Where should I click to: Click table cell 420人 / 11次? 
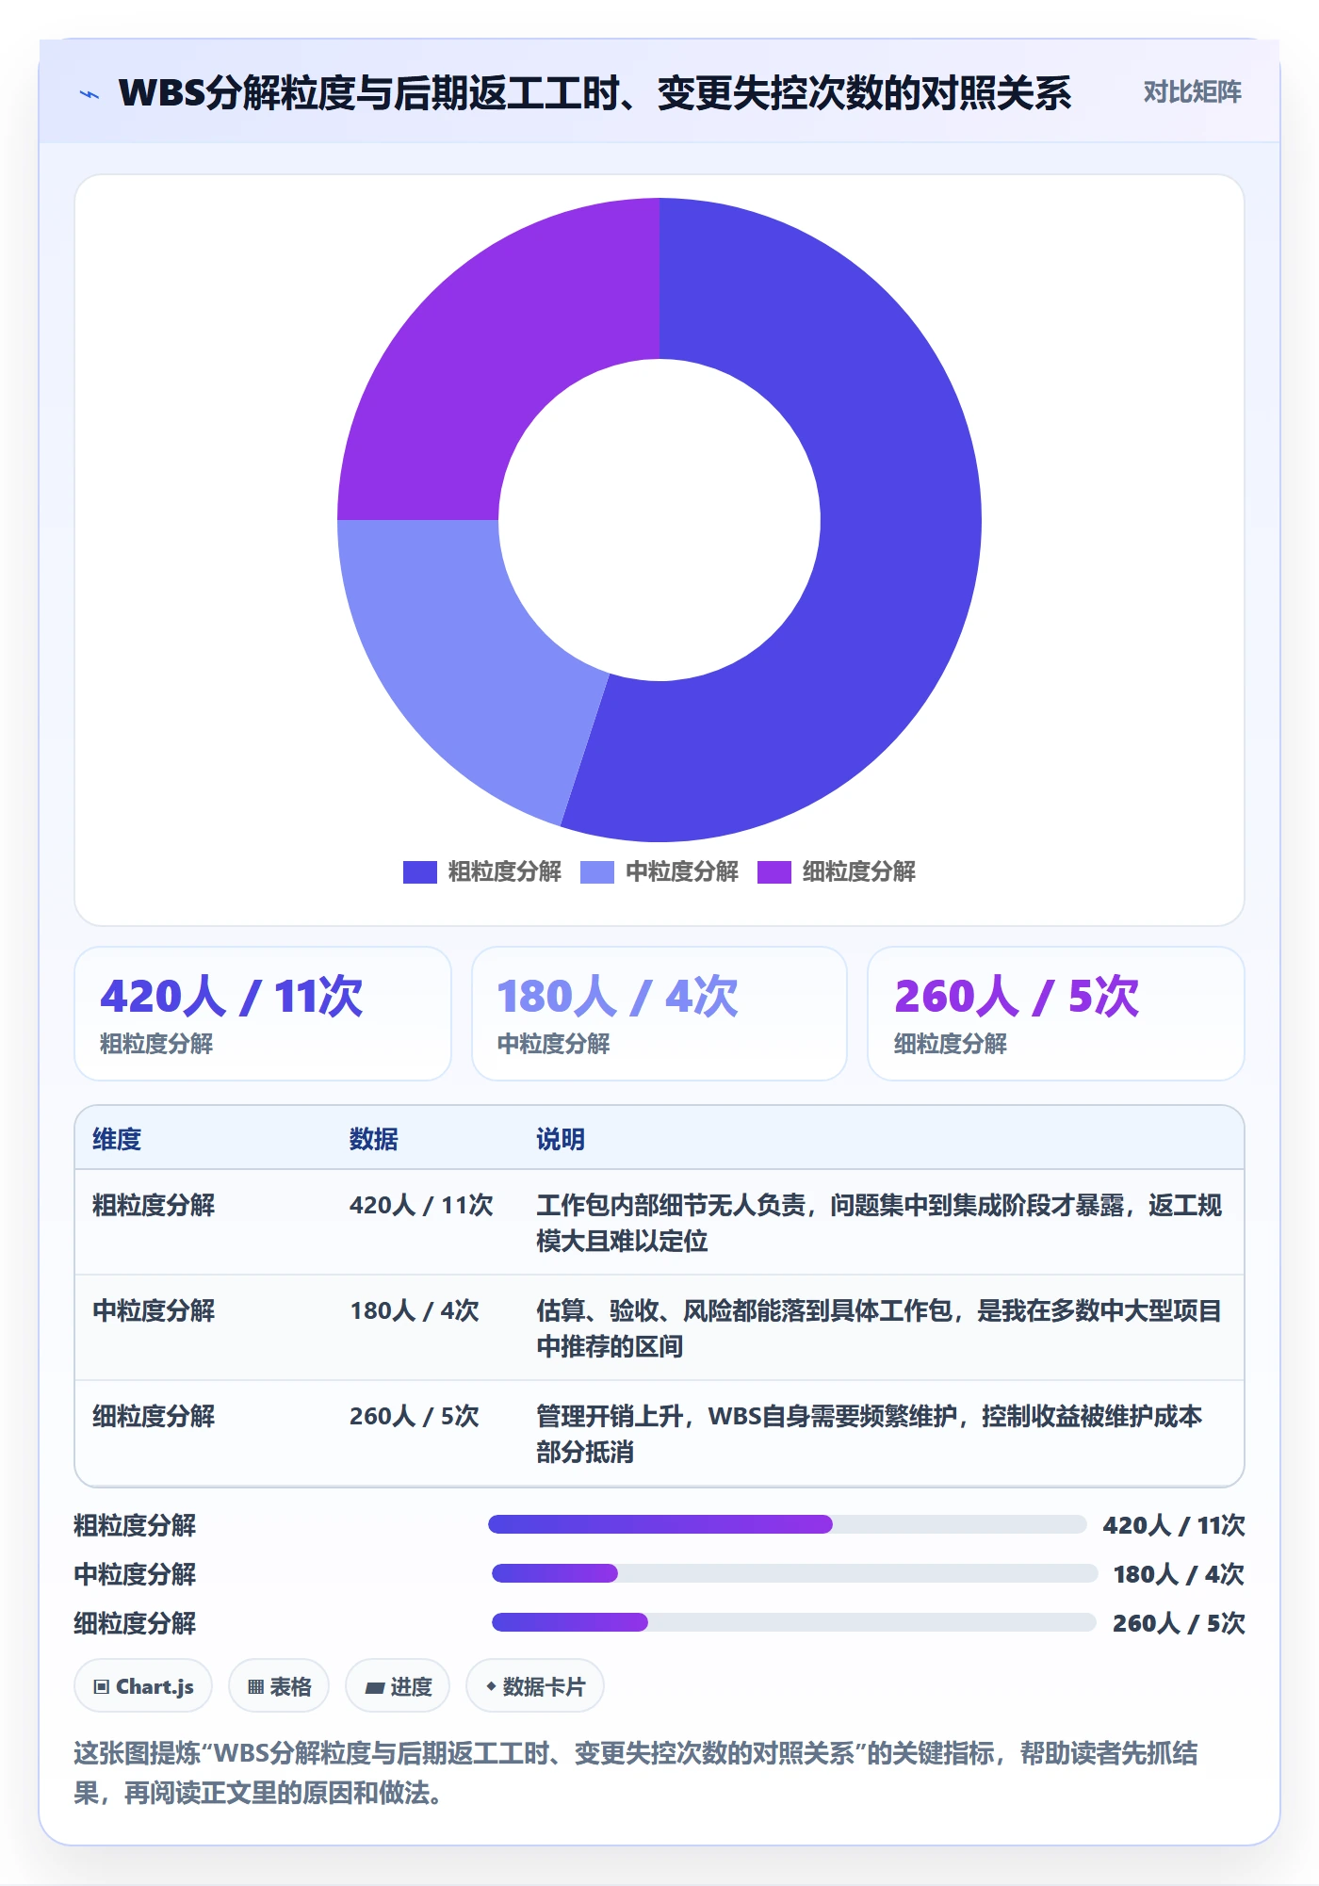click(421, 1205)
